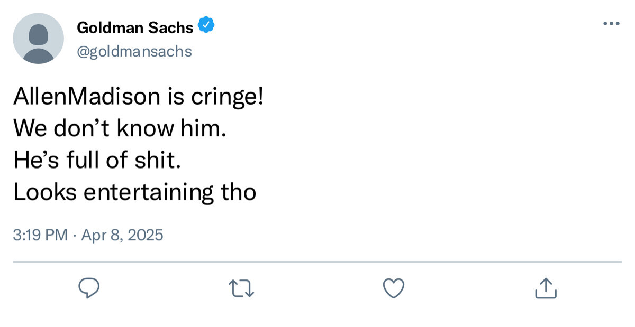Viewport: 635px width, 327px height.
Task: Click the reply speech bubble icon
Action: point(89,288)
